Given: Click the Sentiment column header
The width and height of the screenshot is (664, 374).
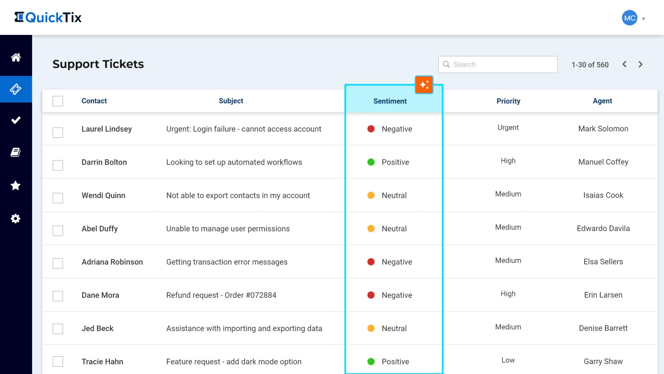Looking at the screenshot, I should 390,101.
